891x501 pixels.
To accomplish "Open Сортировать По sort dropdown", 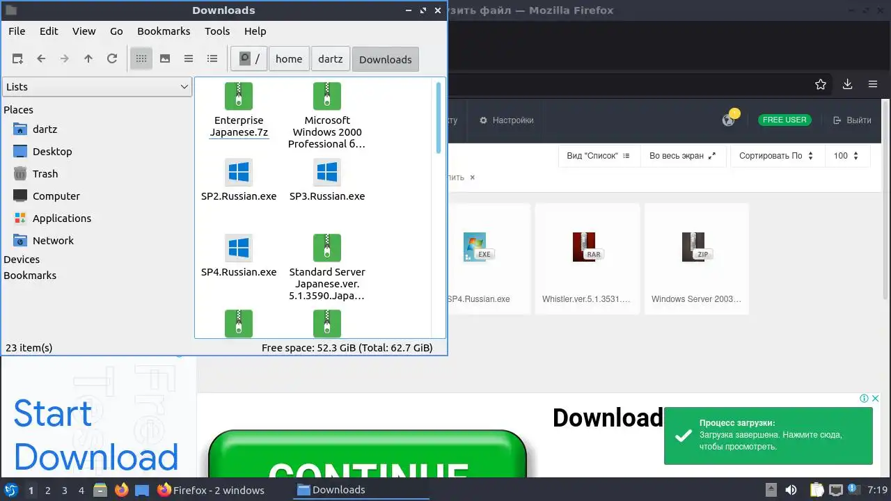I will coord(777,156).
